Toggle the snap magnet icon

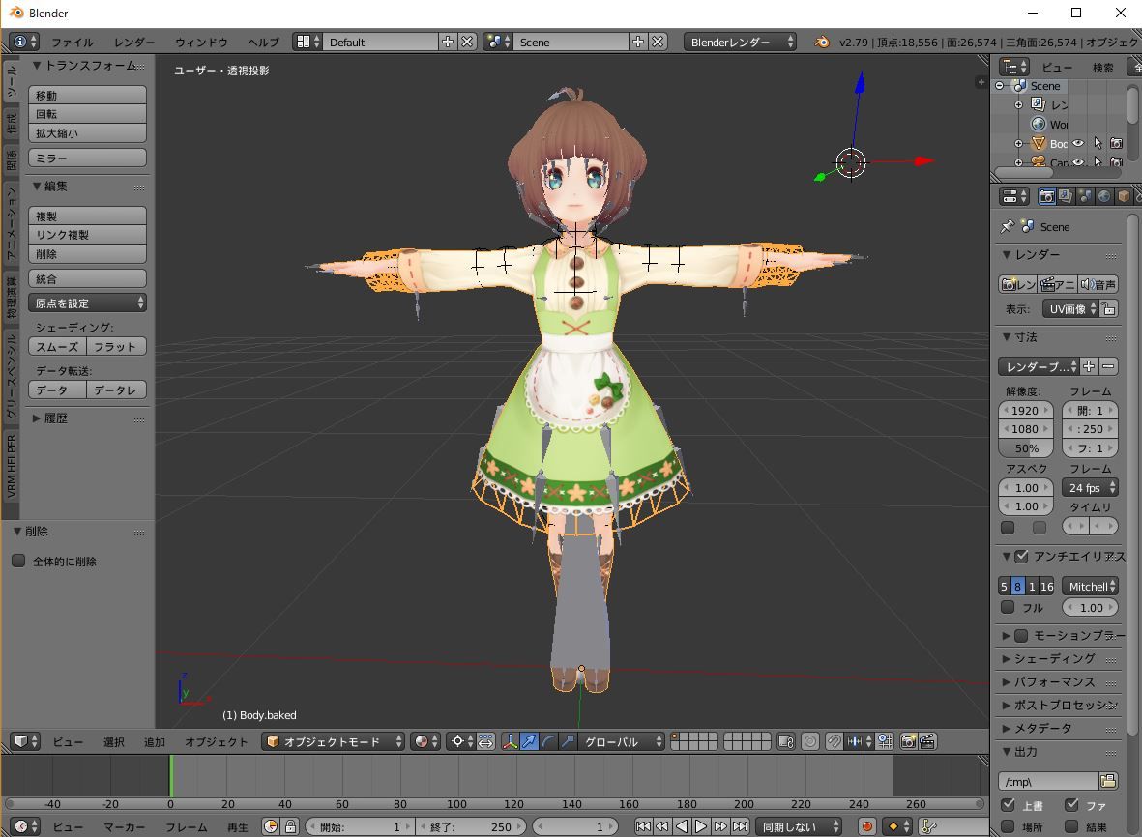pos(834,741)
